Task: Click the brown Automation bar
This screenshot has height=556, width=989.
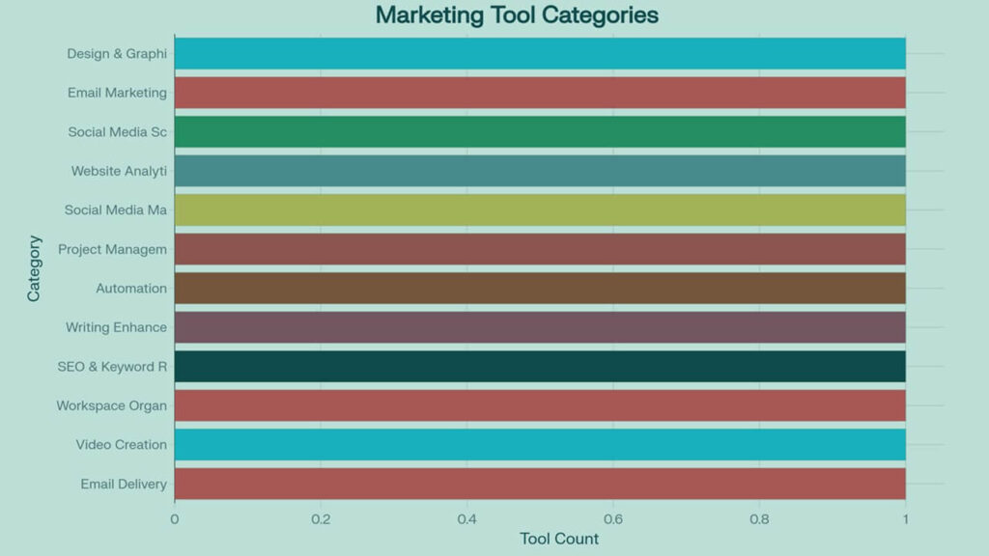Action: 540,288
